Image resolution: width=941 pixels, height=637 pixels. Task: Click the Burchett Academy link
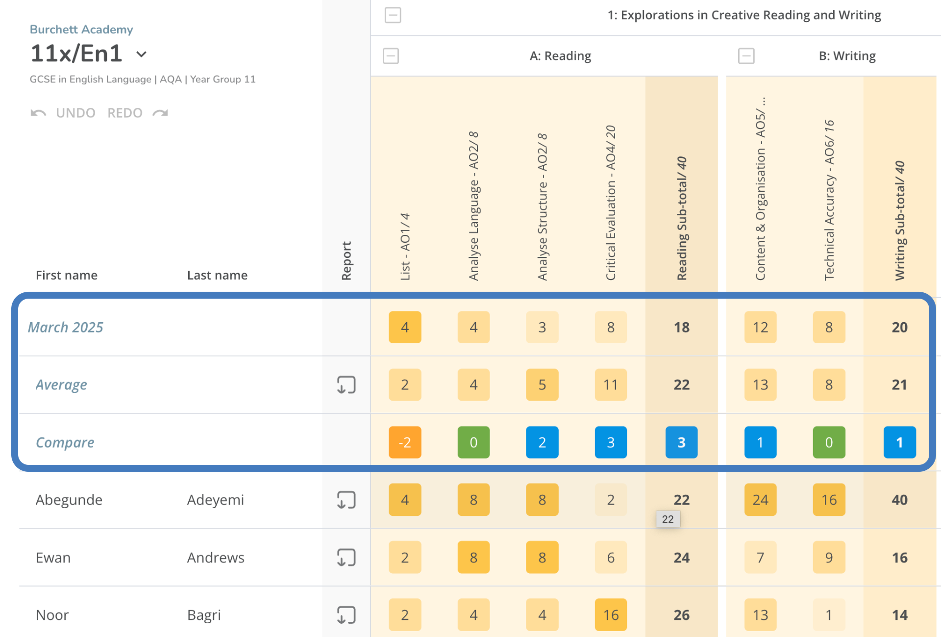pyautogui.click(x=81, y=29)
